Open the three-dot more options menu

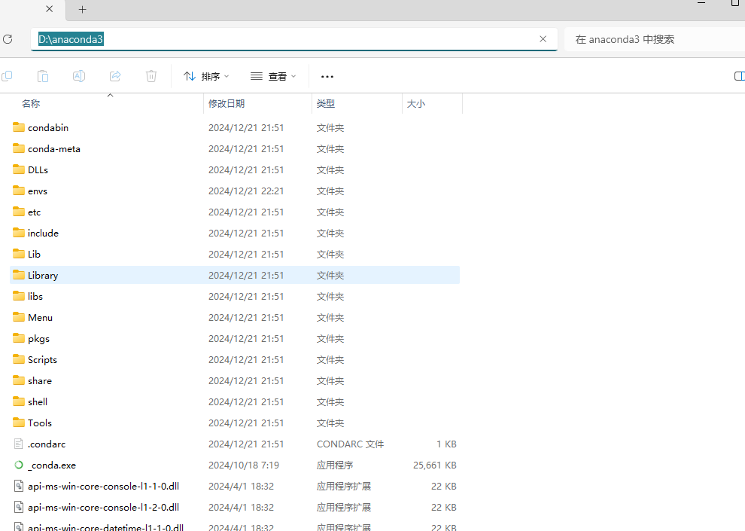[x=327, y=77]
